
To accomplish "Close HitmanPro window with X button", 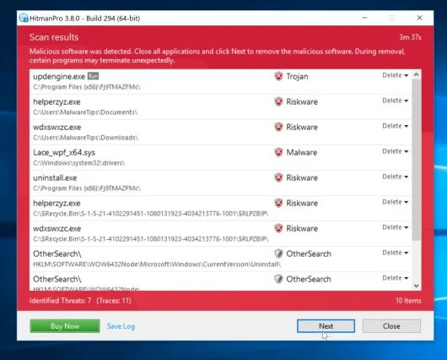I will (419, 18).
